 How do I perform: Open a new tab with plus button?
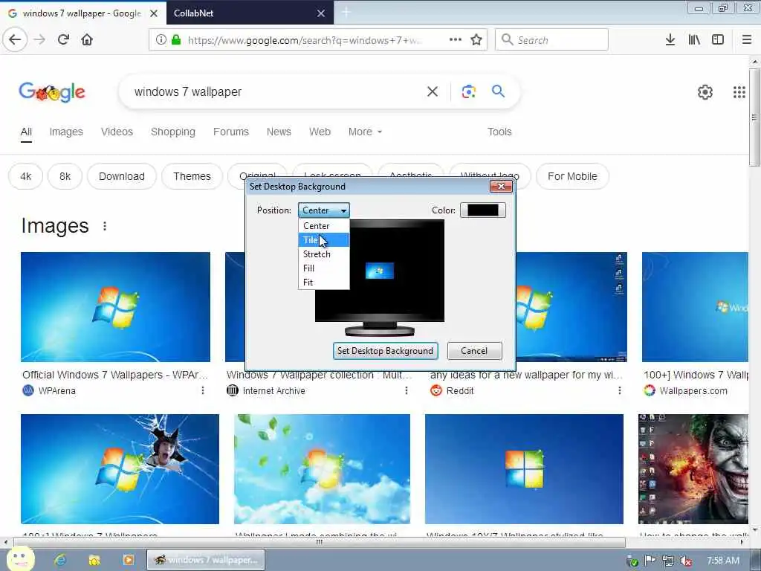tap(346, 13)
